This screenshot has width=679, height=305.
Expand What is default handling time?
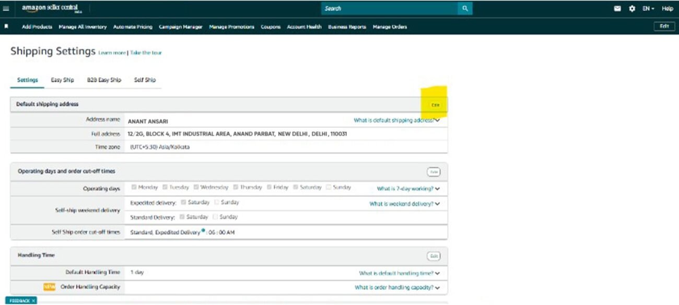tap(400, 273)
